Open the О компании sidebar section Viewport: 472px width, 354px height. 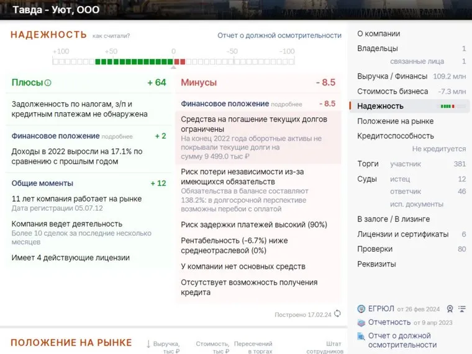pyautogui.click(x=378, y=33)
